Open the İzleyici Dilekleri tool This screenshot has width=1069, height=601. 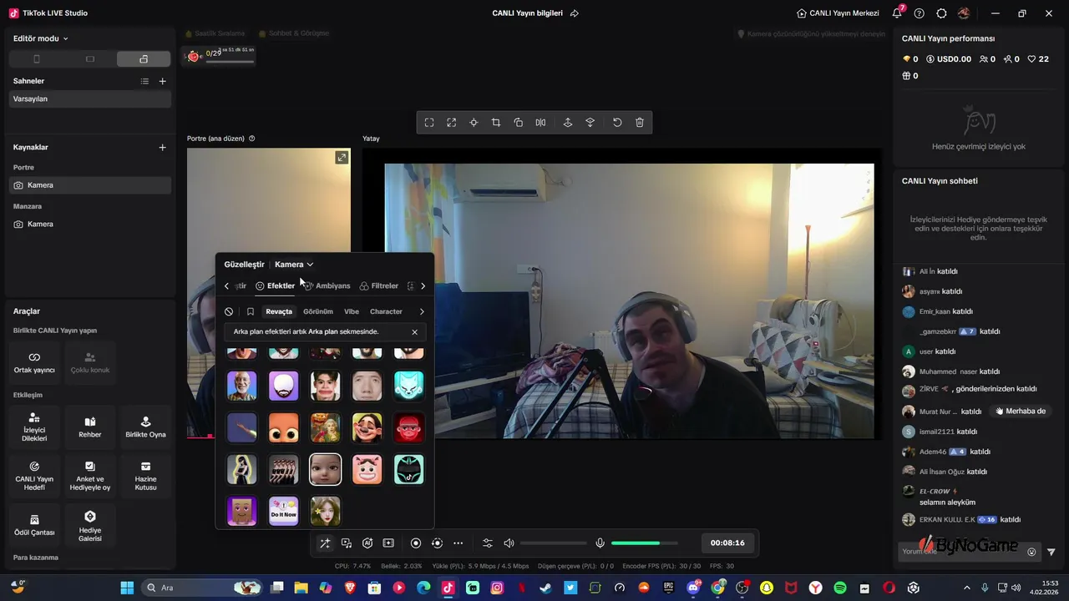click(34, 427)
